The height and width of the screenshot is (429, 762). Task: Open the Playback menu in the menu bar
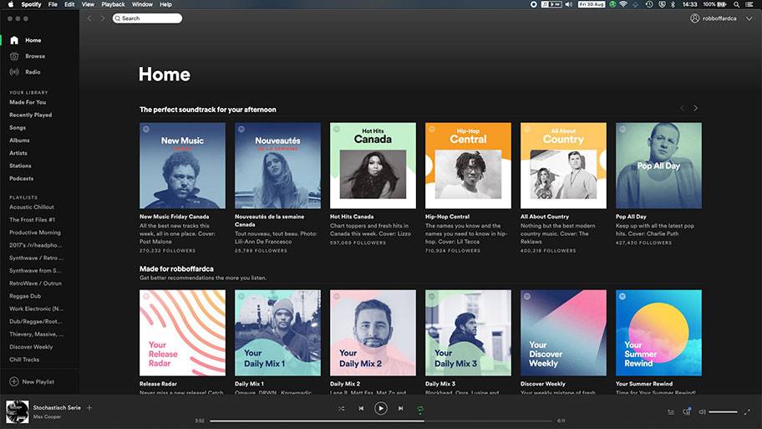point(113,4)
